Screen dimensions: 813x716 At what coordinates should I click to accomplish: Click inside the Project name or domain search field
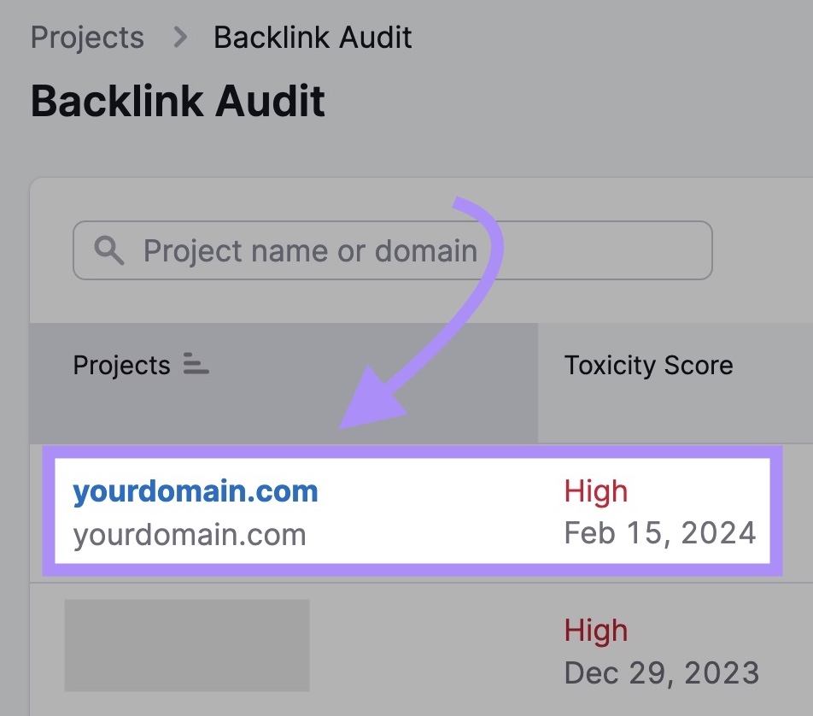pos(342,250)
